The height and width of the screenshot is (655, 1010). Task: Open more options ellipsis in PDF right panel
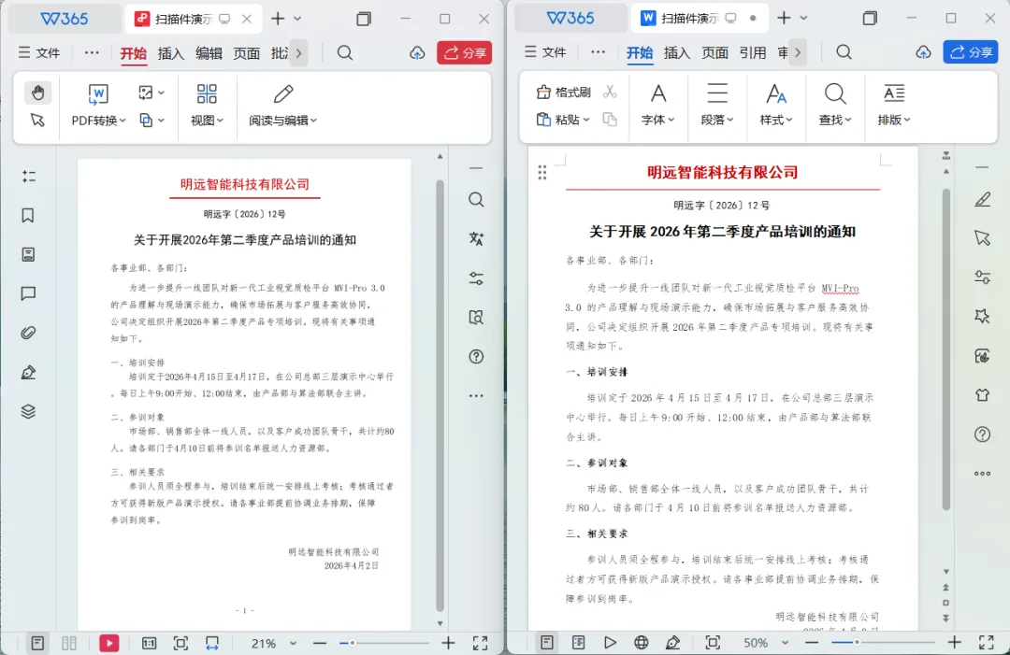click(476, 395)
